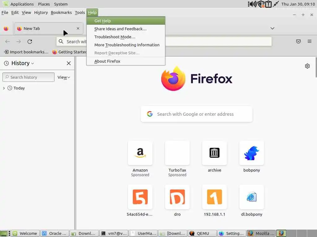The width and height of the screenshot is (317, 237).
Task: Click the Google search box on page
Action: pyautogui.click(x=197, y=114)
